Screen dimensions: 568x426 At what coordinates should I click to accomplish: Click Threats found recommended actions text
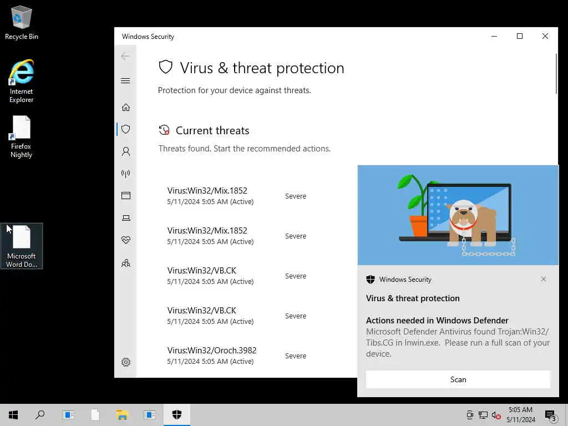245,149
